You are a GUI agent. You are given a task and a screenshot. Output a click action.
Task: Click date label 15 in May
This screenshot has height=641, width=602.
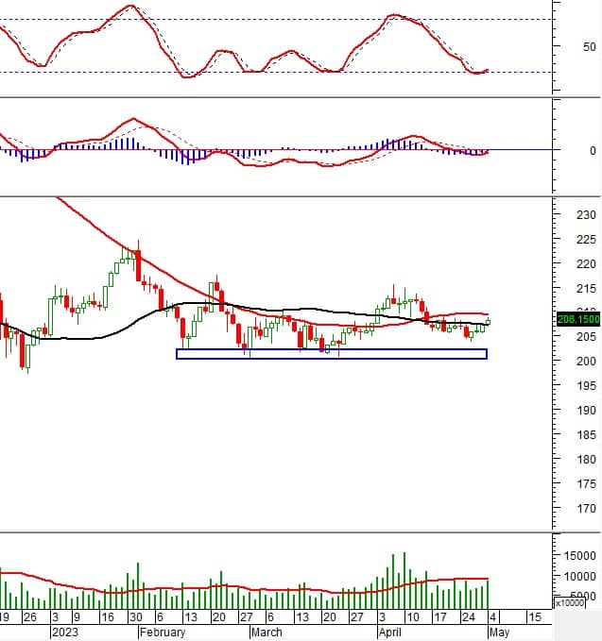pos(535,616)
